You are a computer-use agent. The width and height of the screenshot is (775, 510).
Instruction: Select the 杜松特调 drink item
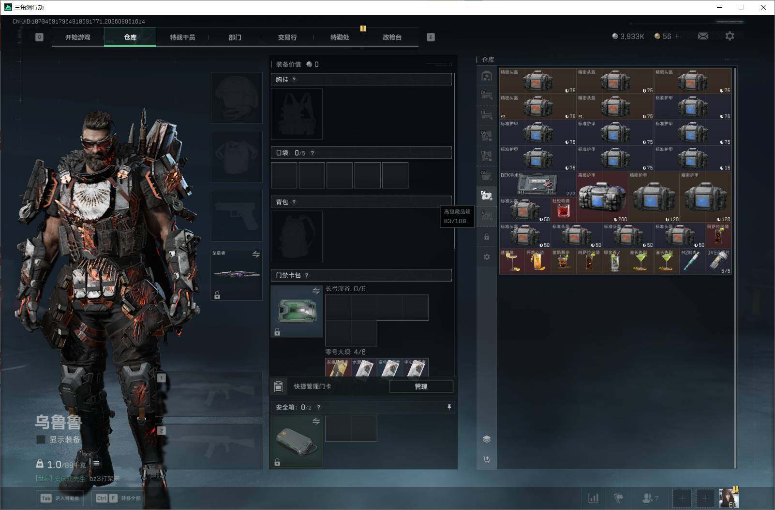(563, 210)
